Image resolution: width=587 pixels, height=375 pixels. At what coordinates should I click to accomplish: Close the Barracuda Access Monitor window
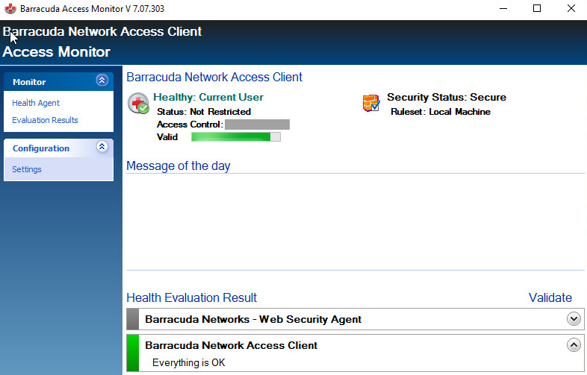(x=571, y=9)
